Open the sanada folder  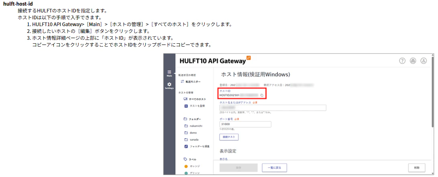(191, 139)
